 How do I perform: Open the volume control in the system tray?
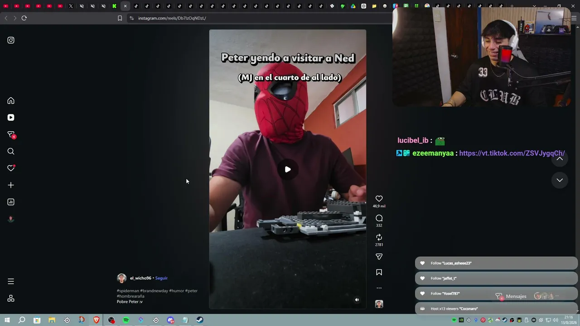[556, 320]
